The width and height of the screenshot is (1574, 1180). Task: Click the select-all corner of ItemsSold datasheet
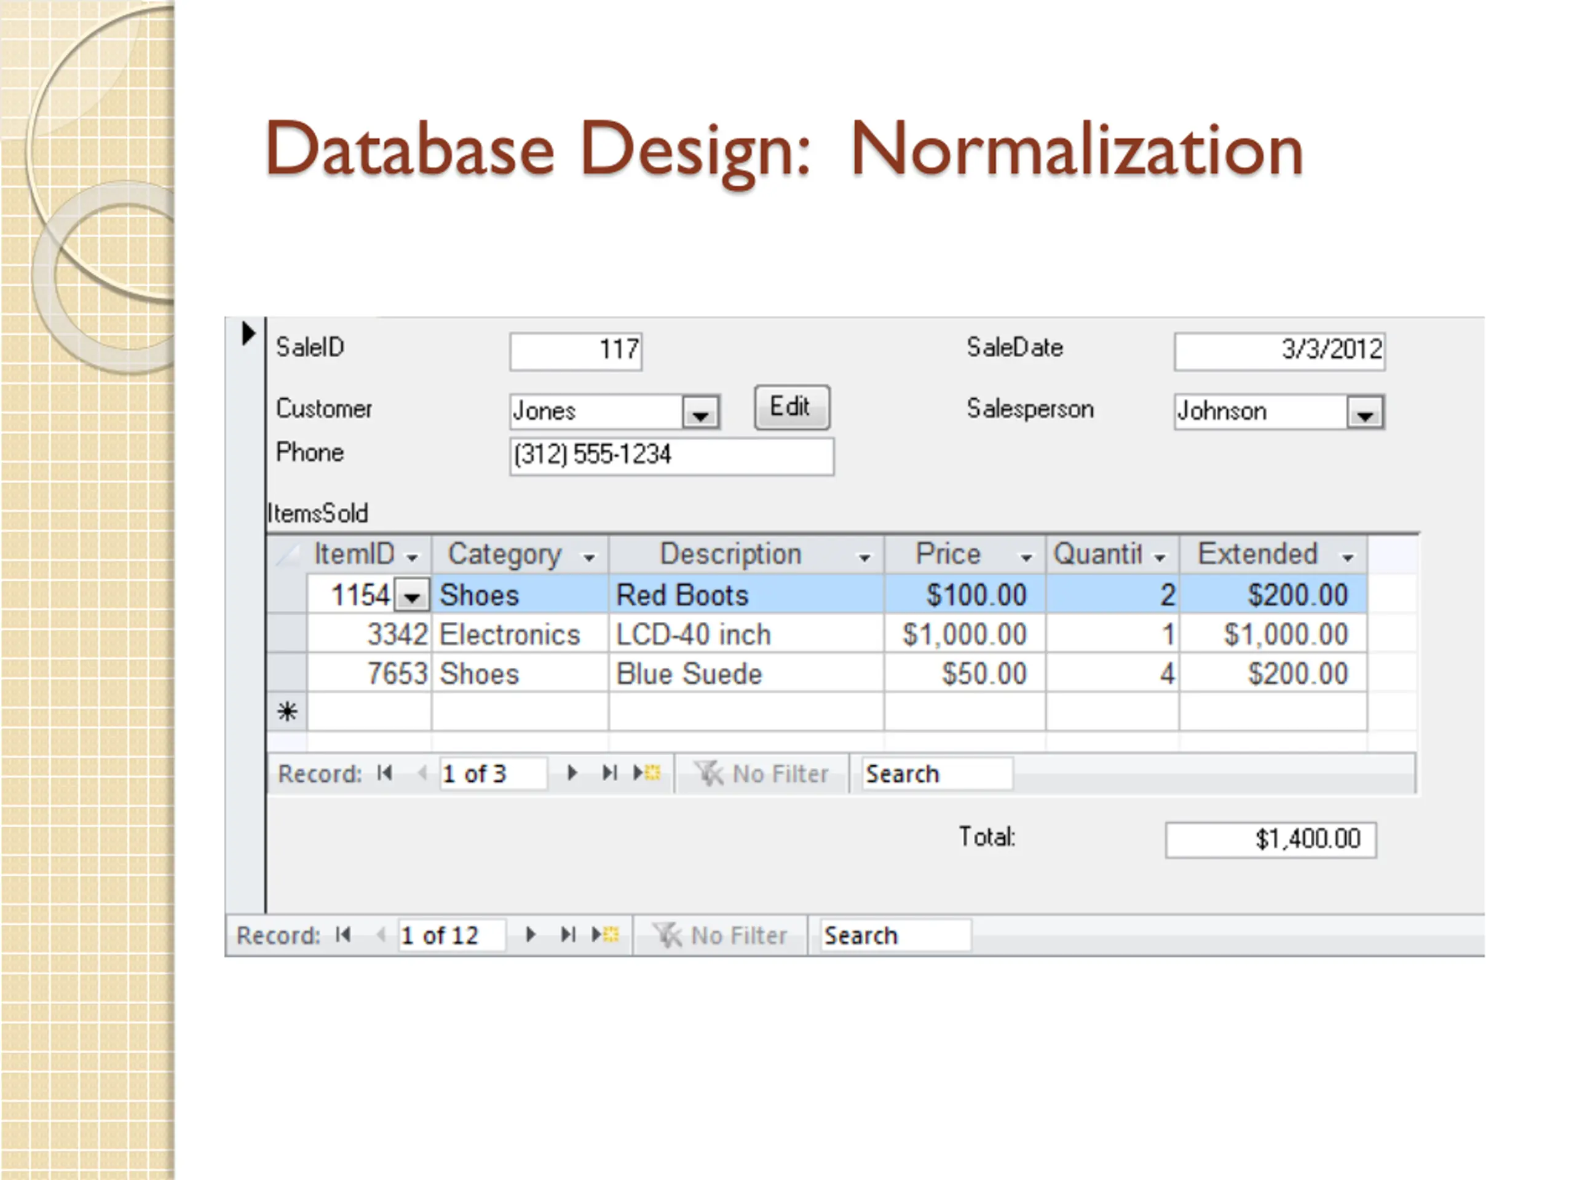[x=288, y=554]
